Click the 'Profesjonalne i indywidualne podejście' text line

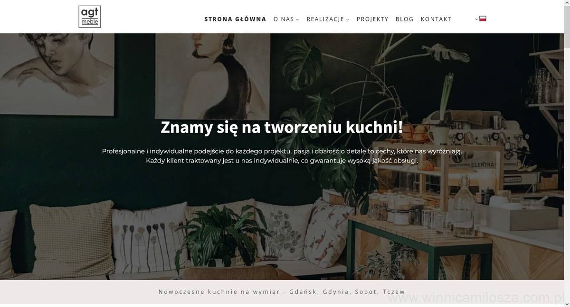coord(282,151)
